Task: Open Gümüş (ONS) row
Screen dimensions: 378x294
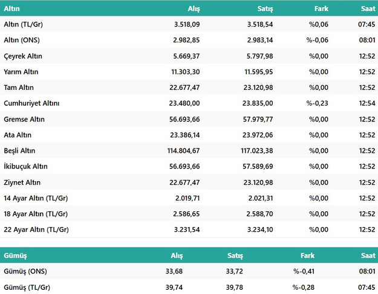Action: [25, 272]
